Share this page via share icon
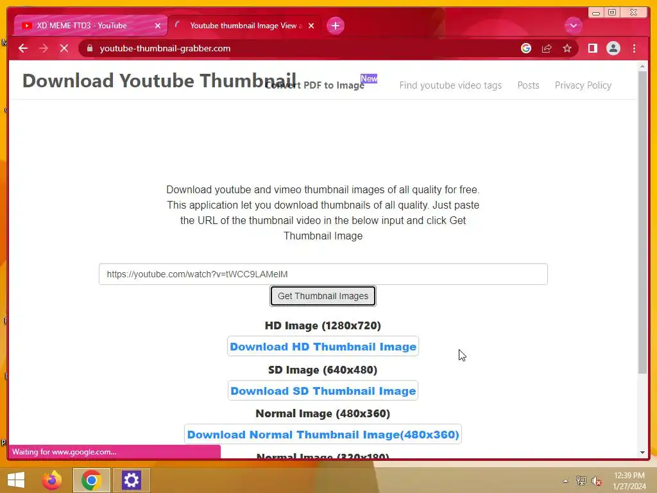 tap(547, 48)
